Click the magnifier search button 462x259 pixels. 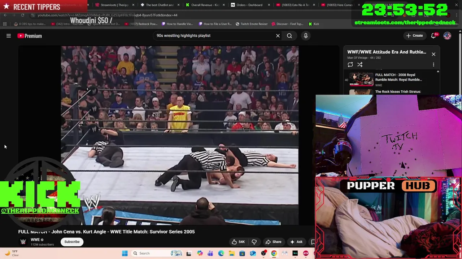pos(289,36)
